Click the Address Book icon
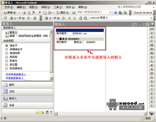Viewport: 156px width, 122px height. click(74, 13)
